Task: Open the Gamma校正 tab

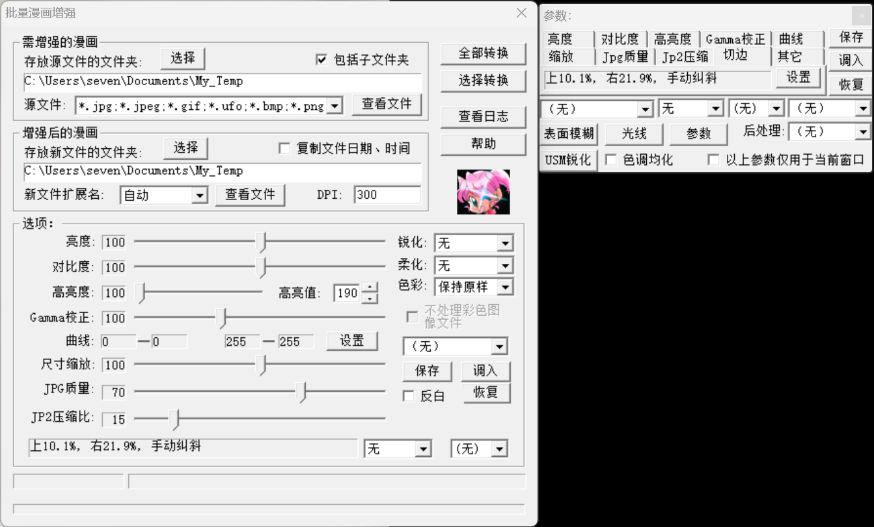Action: (735, 39)
